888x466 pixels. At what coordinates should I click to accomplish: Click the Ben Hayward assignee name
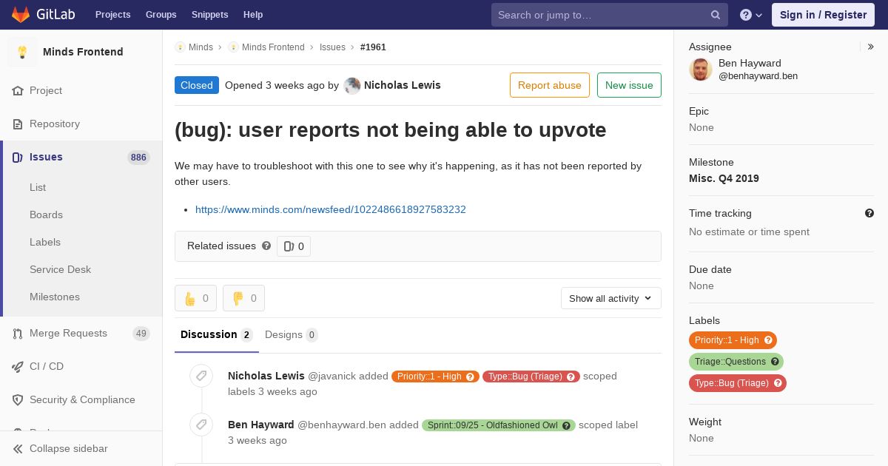[x=750, y=63]
